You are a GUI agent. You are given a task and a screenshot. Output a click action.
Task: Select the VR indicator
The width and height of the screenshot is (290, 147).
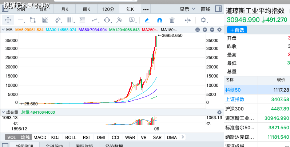pos(143,137)
